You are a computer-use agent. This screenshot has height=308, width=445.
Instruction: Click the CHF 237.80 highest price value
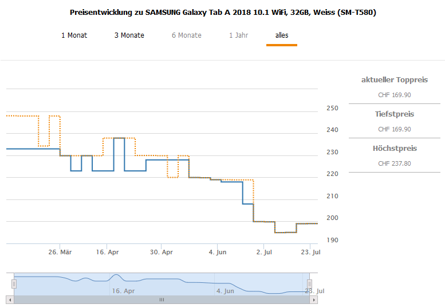coord(395,163)
